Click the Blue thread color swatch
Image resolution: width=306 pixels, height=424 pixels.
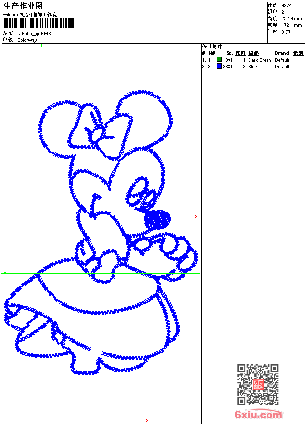point(219,66)
